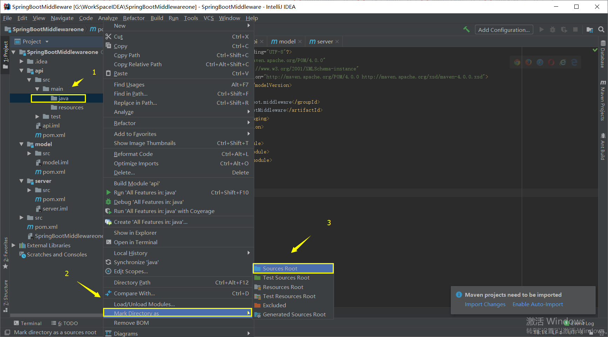Click Import Changes in the Maven notification
Viewport: 608px width, 337px height.
pos(485,304)
